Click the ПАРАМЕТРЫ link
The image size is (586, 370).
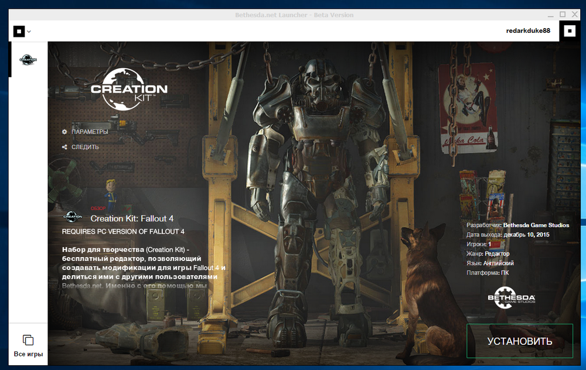click(90, 132)
